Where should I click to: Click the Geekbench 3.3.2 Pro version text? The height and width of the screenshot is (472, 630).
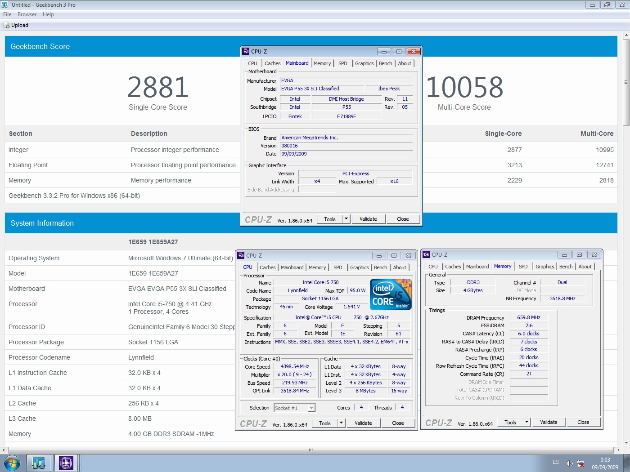tap(74, 196)
